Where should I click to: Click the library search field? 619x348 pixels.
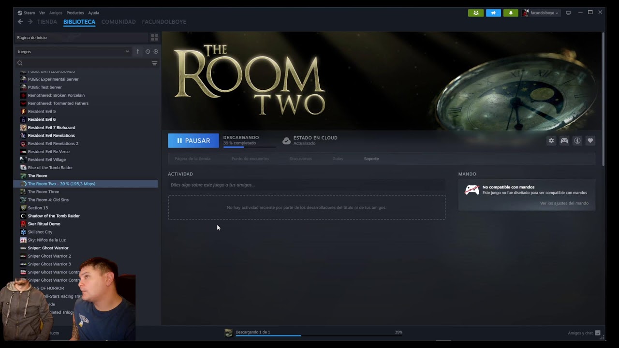pos(82,63)
